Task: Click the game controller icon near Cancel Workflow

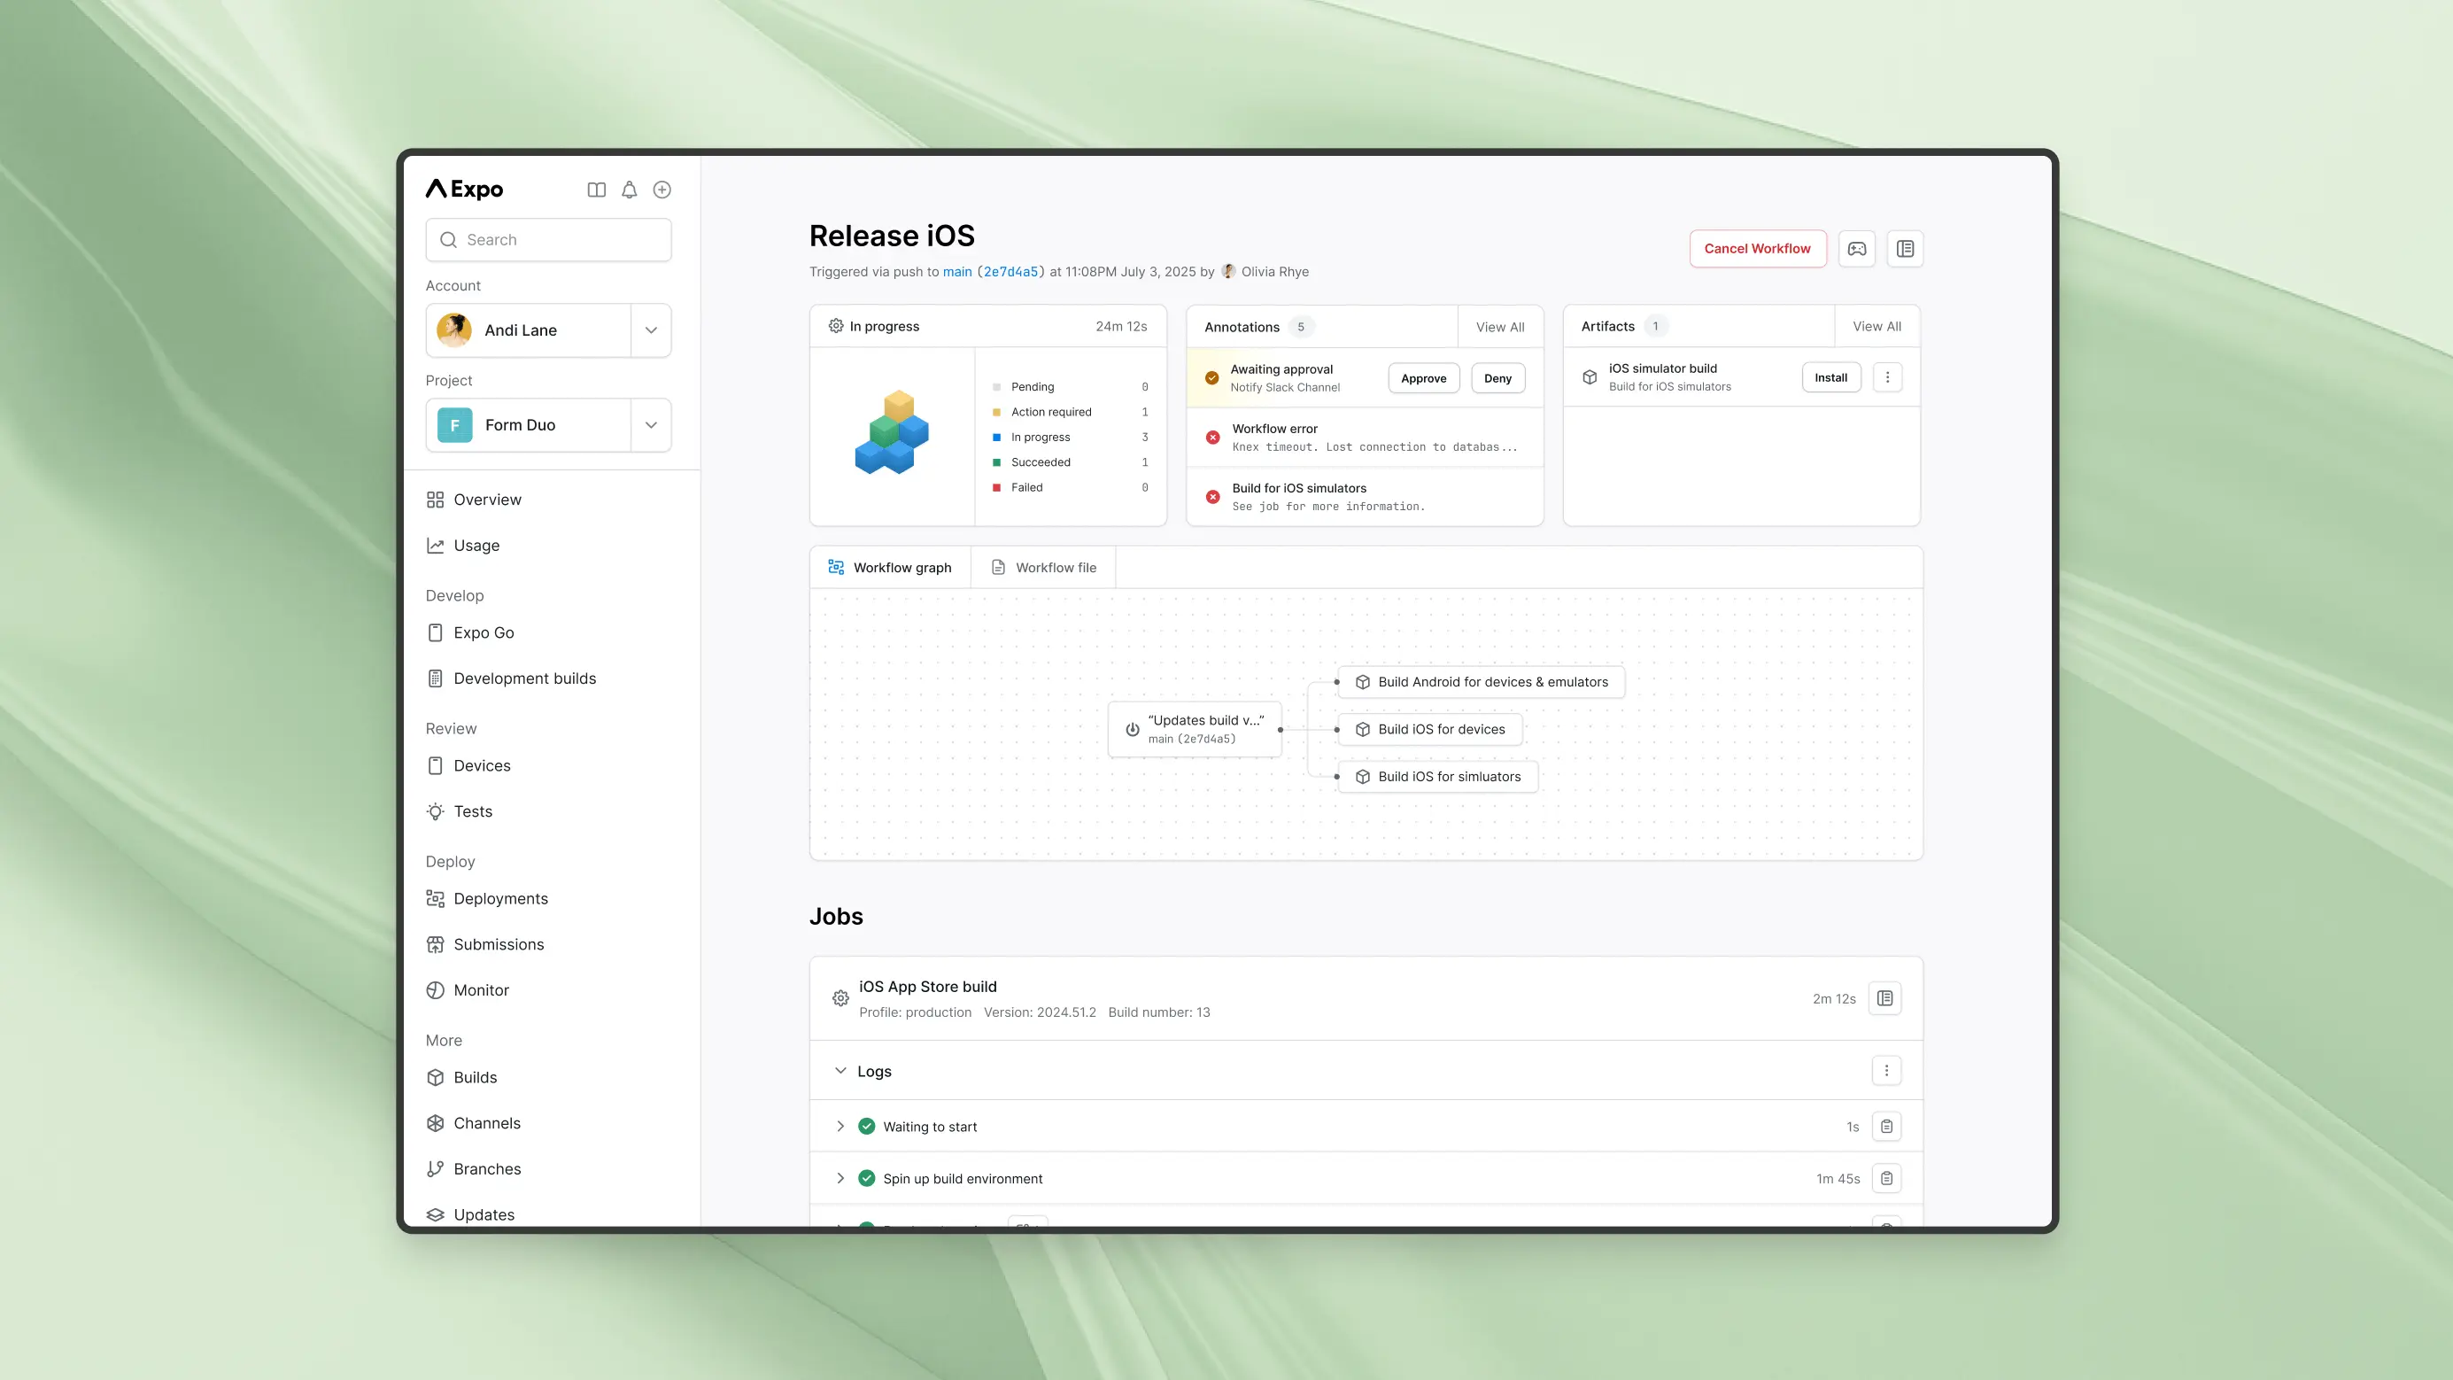Action: (1857, 249)
